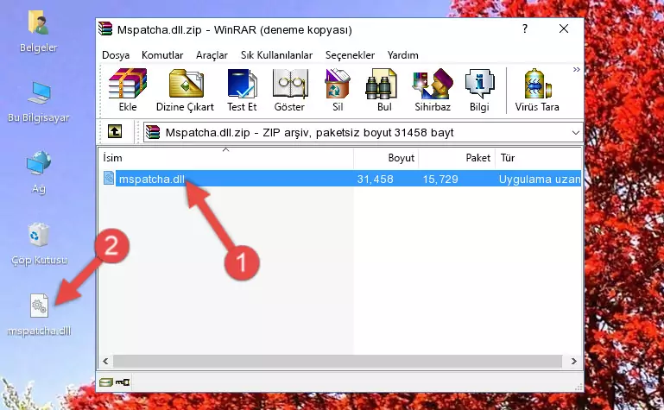Close the WinRAR window

pyautogui.click(x=564, y=28)
